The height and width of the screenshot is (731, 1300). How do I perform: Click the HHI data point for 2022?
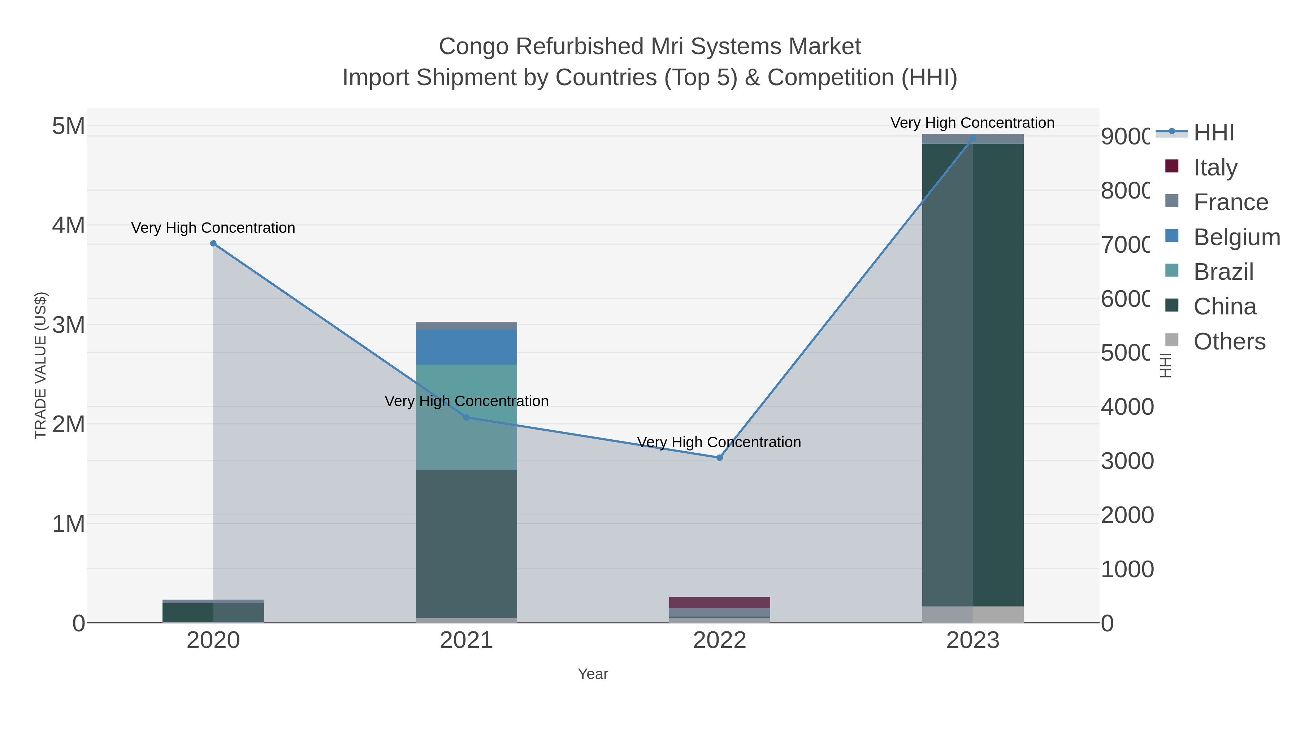720,458
